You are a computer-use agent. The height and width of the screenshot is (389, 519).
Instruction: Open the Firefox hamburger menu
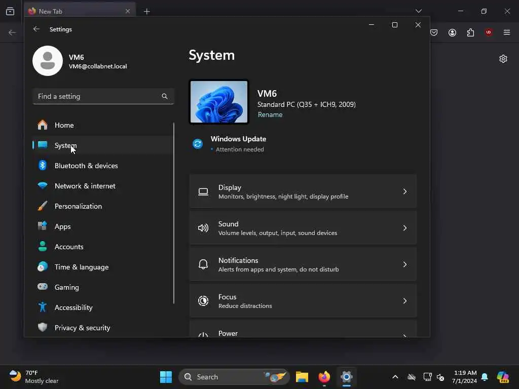click(507, 32)
